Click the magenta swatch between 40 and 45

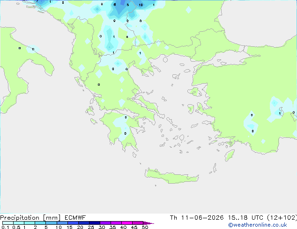tap(127, 223)
